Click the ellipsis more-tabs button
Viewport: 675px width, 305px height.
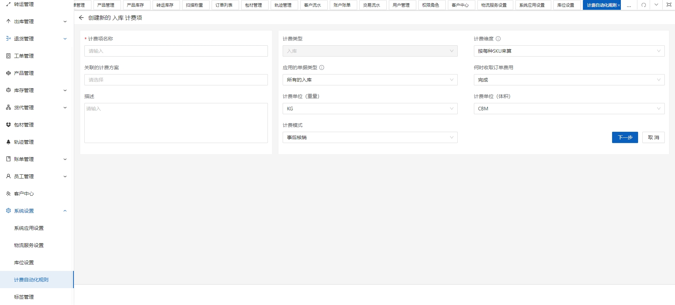point(629,5)
